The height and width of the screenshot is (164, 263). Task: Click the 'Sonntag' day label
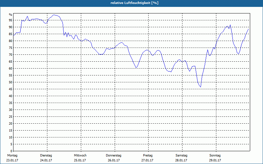coord(215,155)
